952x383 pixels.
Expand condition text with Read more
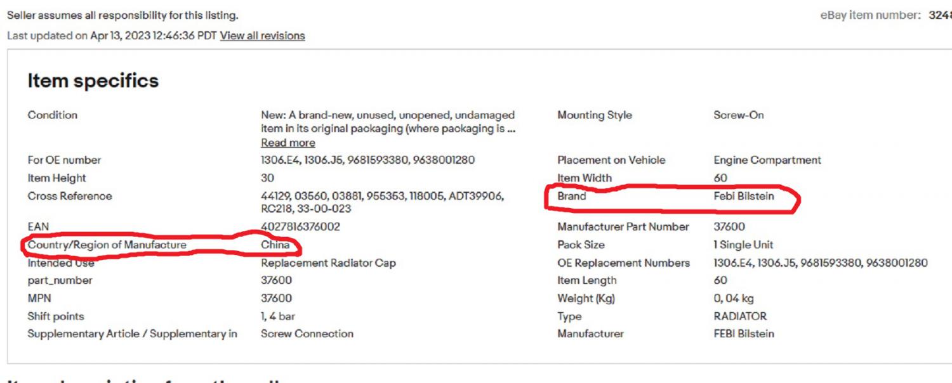(x=288, y=143)
